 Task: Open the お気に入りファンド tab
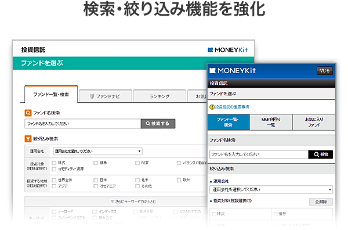pos(314,122)
